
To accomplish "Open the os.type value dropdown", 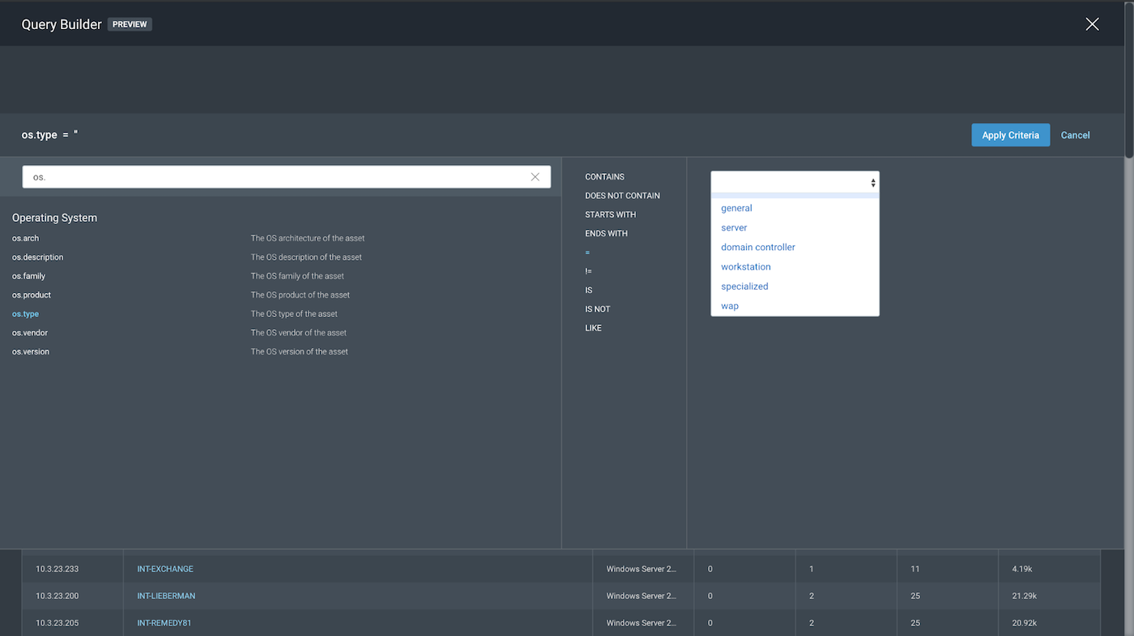I will coord(795,183).
